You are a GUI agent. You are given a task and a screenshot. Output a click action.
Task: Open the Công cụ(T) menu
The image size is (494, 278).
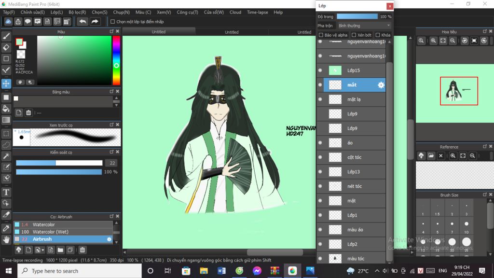(x=187, y=12)
